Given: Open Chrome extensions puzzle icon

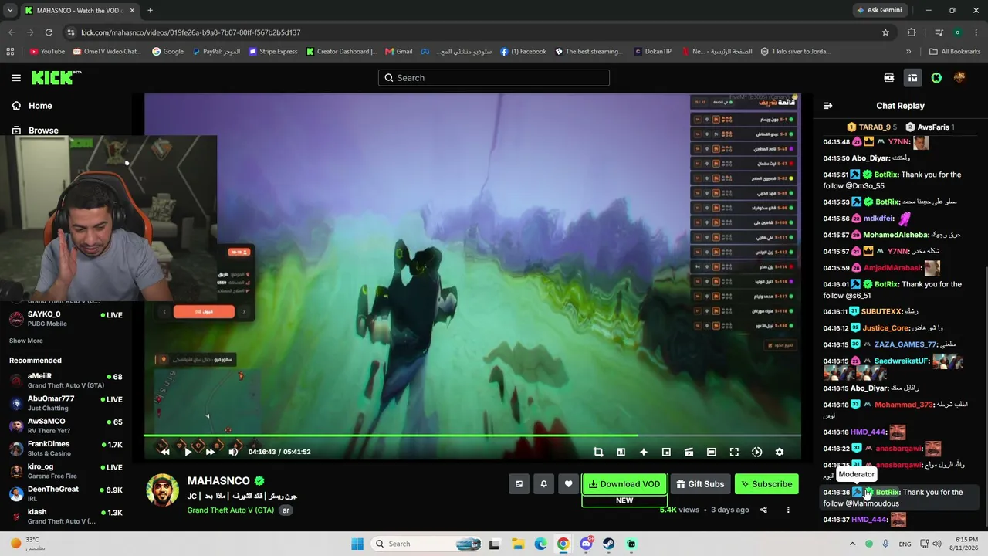Looking at the screenshot, I should [912, 32].
